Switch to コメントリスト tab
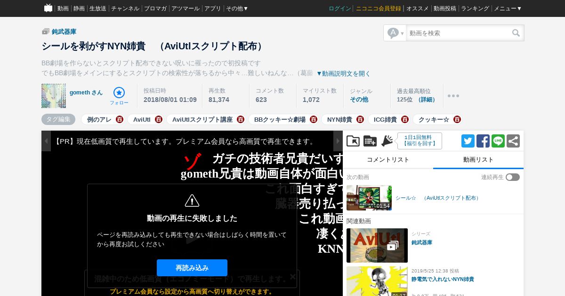Image resolution: width=565 pixels, height=296 pixels. click(388, 160)
